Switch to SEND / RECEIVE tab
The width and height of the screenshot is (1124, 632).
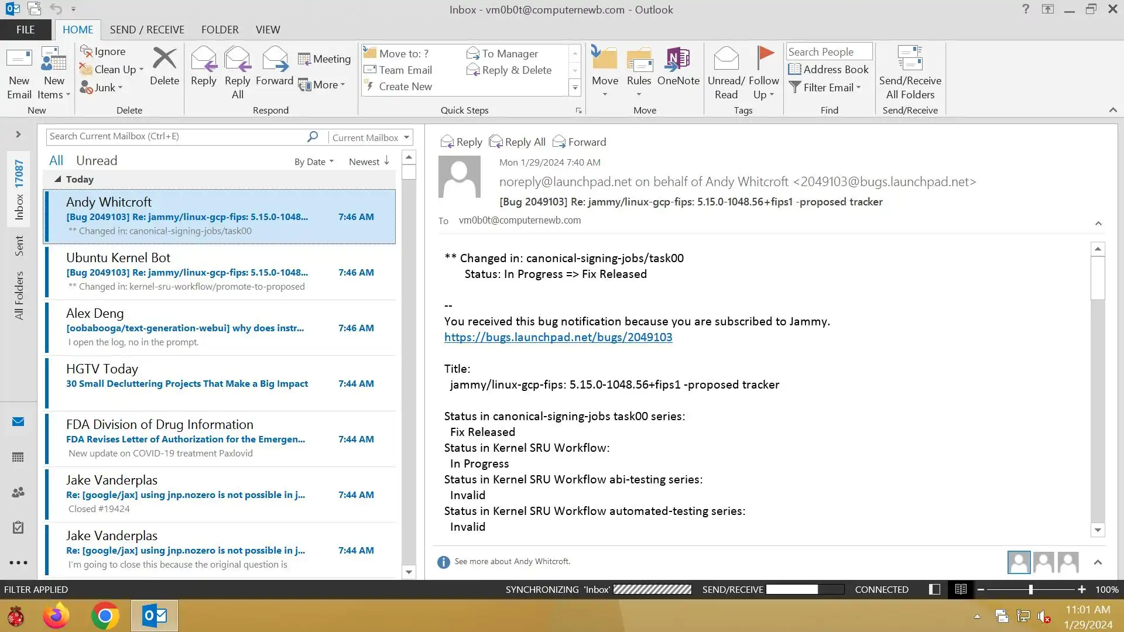tap(147, 30)
